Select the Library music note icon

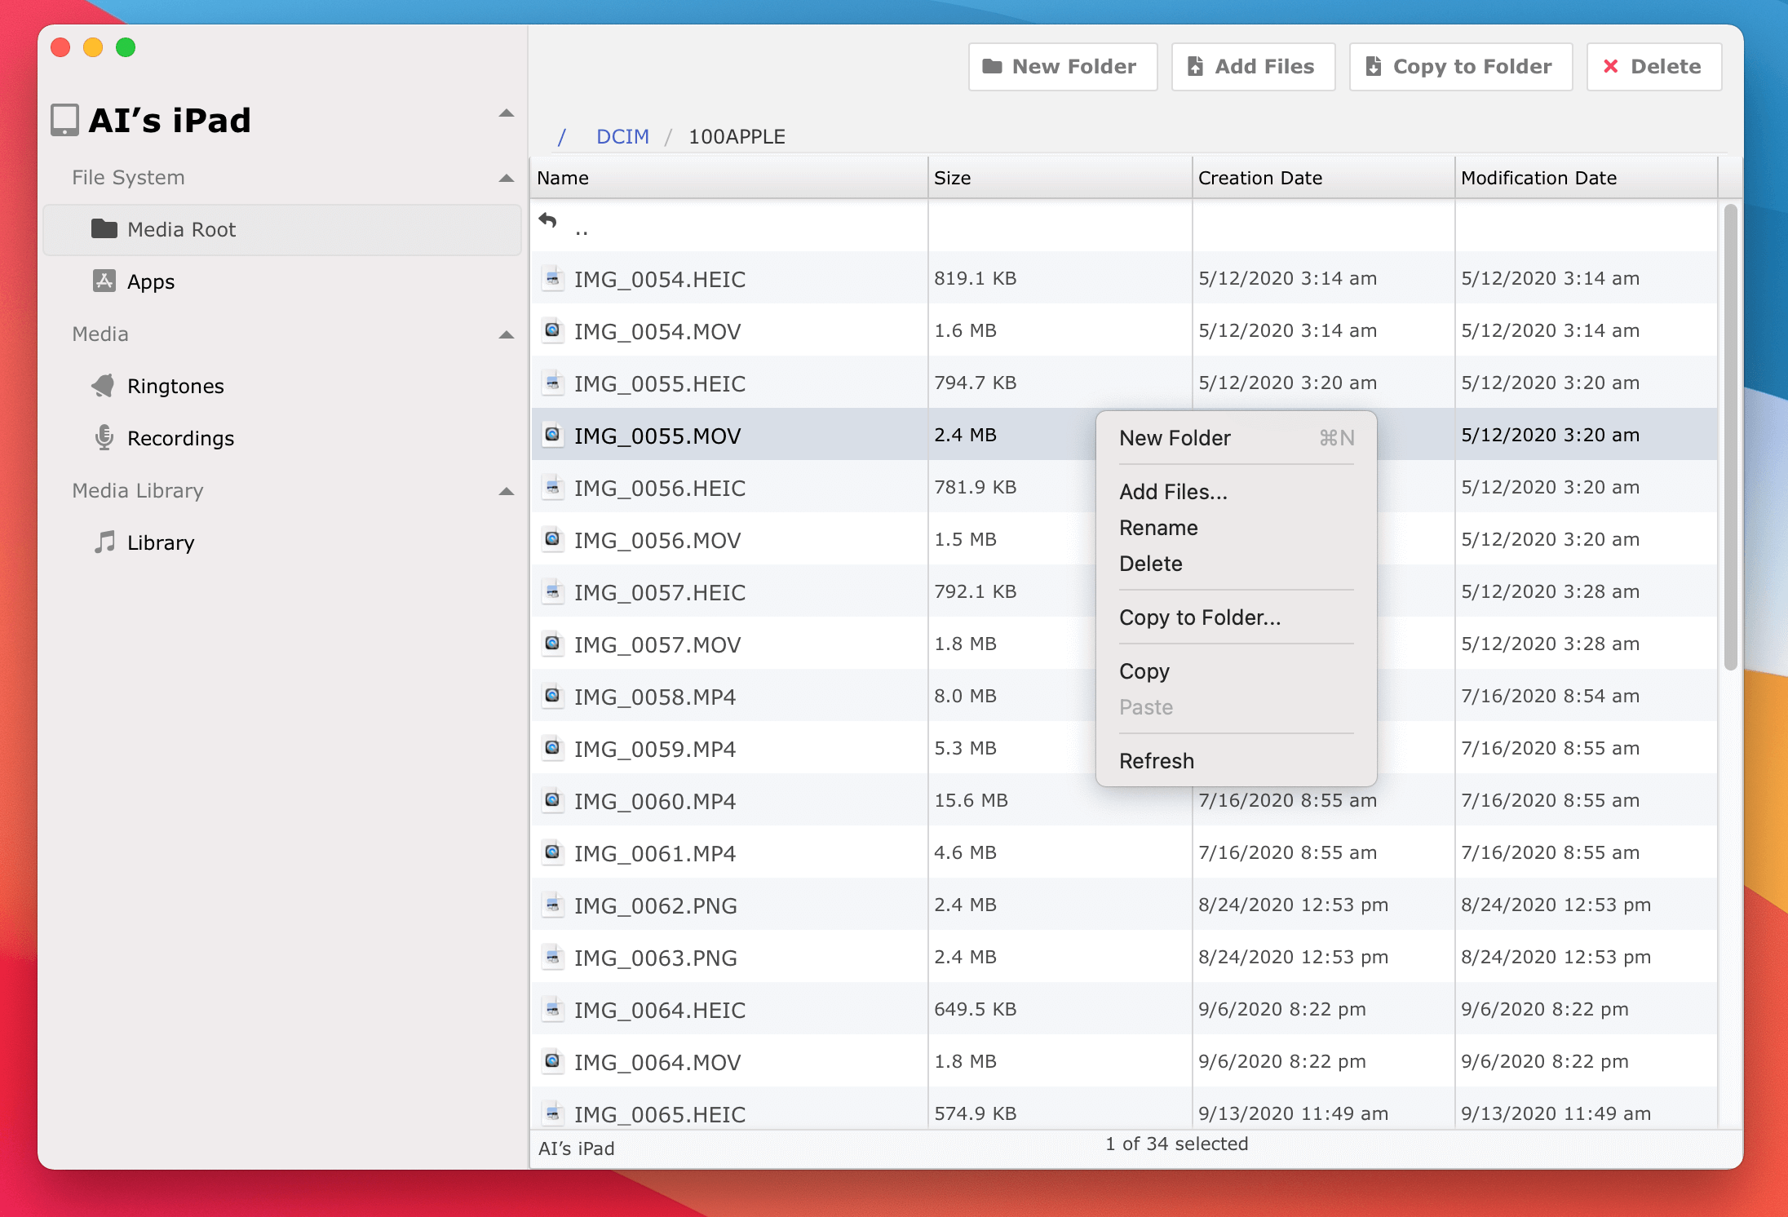click(x=105, y=542)
